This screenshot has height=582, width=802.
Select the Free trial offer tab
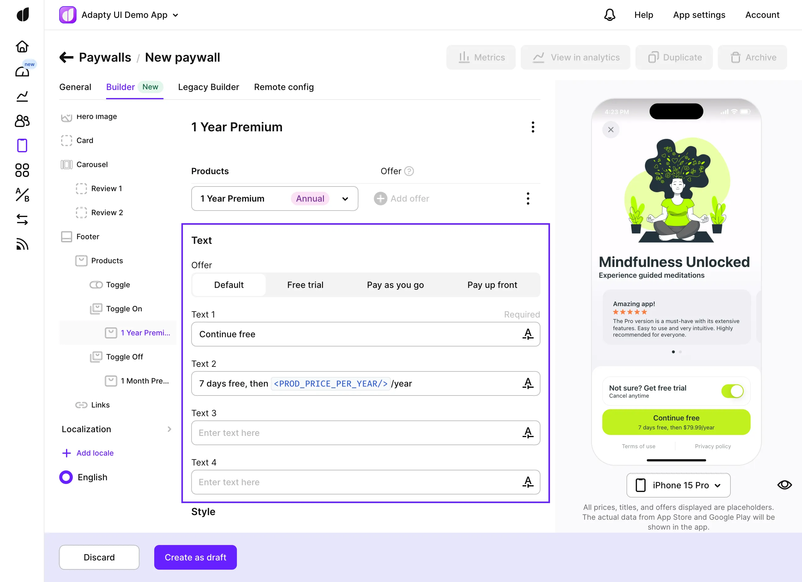pyautogui.click(x=305, y=285)
